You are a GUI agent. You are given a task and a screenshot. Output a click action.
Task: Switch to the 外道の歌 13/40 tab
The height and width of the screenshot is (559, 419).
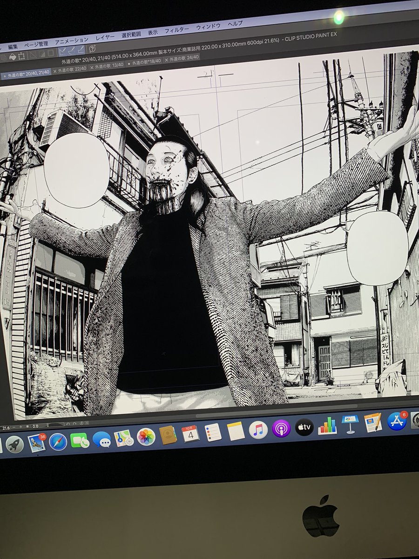(108, 66)
